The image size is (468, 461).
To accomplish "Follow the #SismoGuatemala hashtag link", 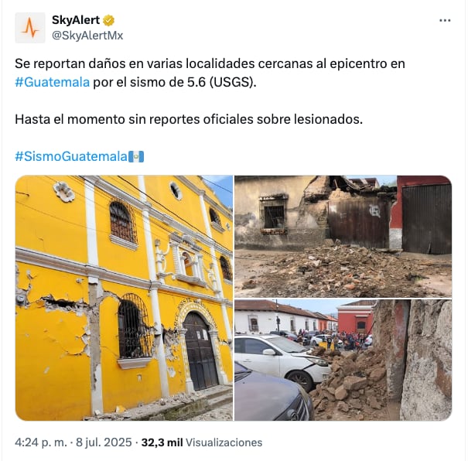I will (71, 157).
